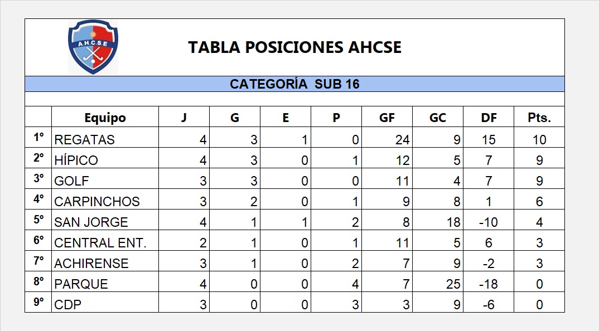Select the TABLA POSICIONES AHCSE title

[294, 47]
